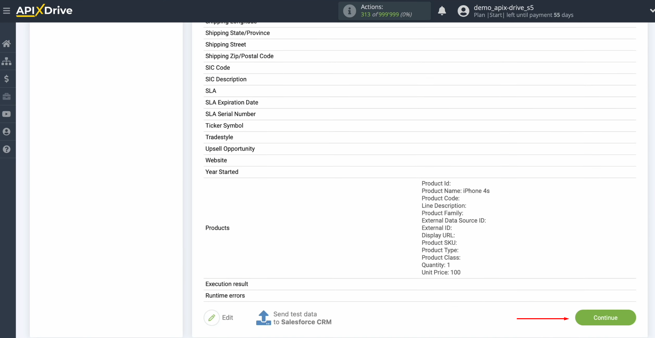655x338 pixels.
Task: Open the payments dollar icon
Action: (7, 79)
